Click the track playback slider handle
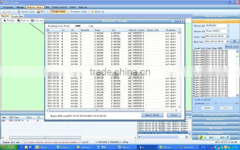 [216, 103]
